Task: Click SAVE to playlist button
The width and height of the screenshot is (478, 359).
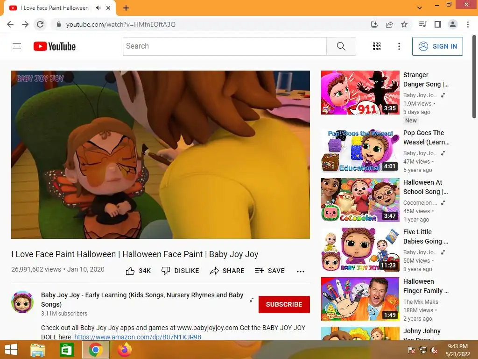Action: pyautogui.click(x=269, y=271)
